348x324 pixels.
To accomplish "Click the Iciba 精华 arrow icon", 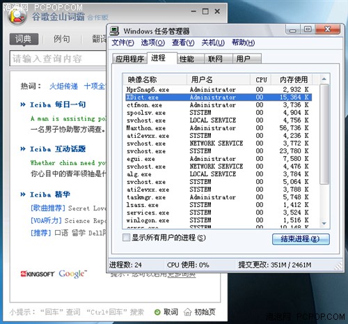I will tap(23, 194).
